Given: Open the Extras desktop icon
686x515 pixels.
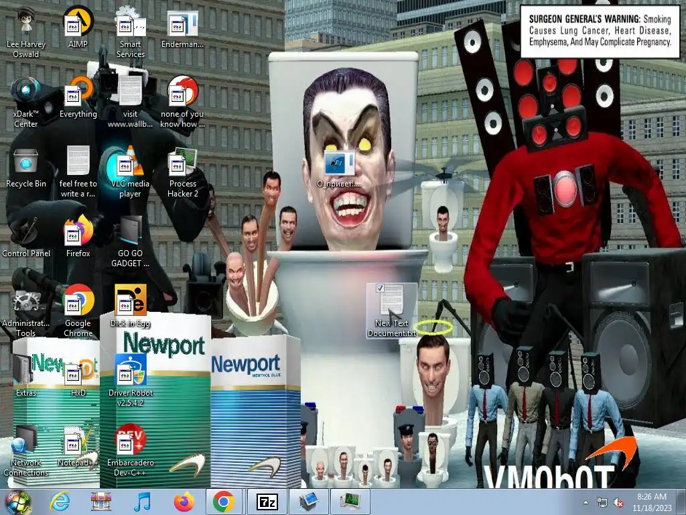Looking at the screenshot, I should point(26,376).
